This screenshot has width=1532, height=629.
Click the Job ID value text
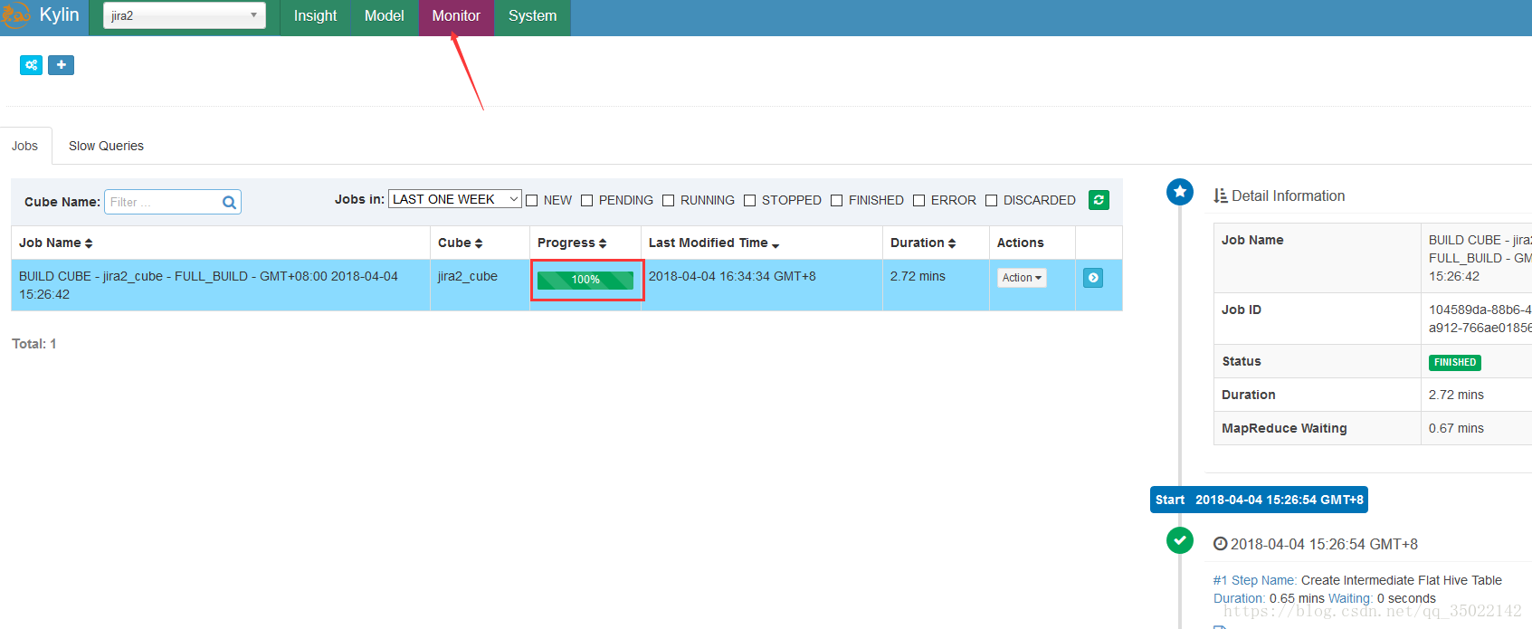[x=1480, y=319]
